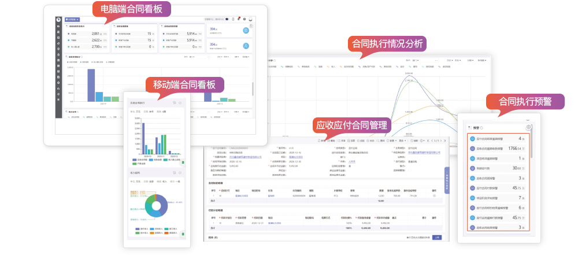
Task: Open the warning row showing 1766.54 万
Action: click(498, 149)
